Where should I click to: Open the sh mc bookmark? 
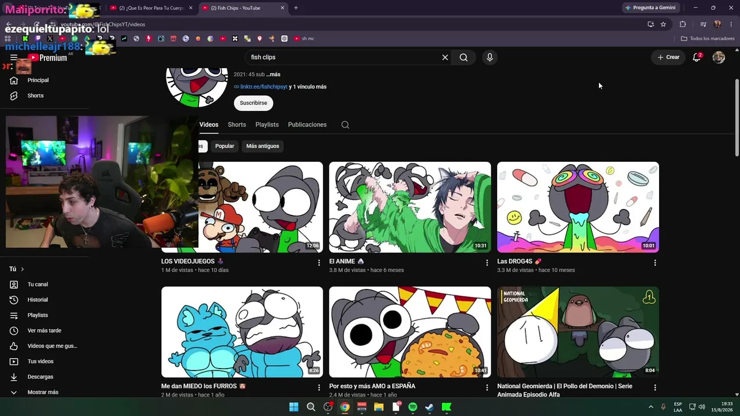tap(304, 39)
